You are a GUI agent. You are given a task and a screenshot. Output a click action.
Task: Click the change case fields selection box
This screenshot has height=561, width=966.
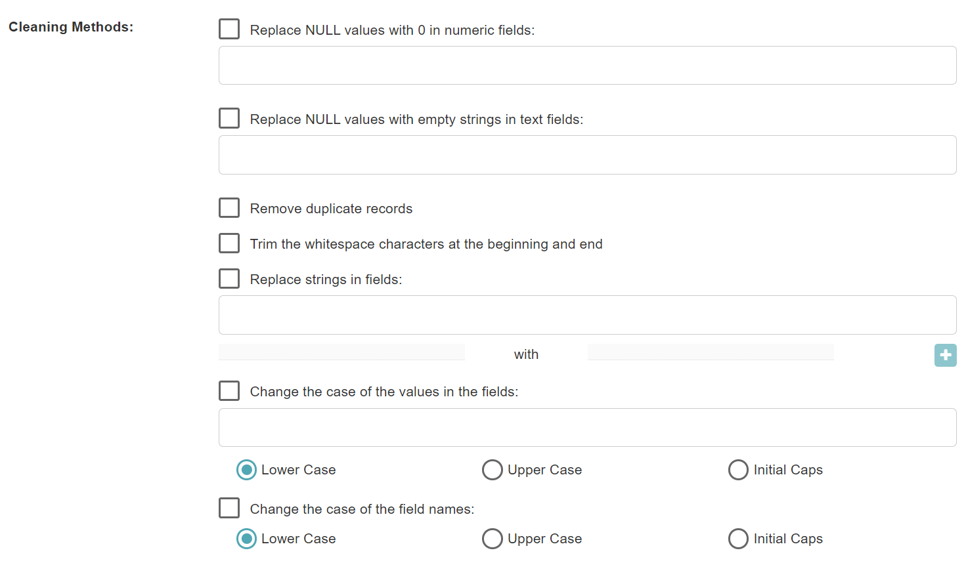pos(587,428)
